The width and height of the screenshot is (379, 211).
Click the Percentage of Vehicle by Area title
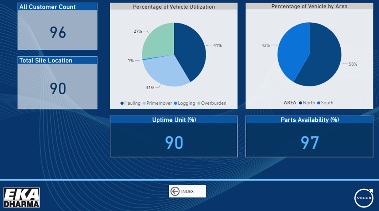309,7
